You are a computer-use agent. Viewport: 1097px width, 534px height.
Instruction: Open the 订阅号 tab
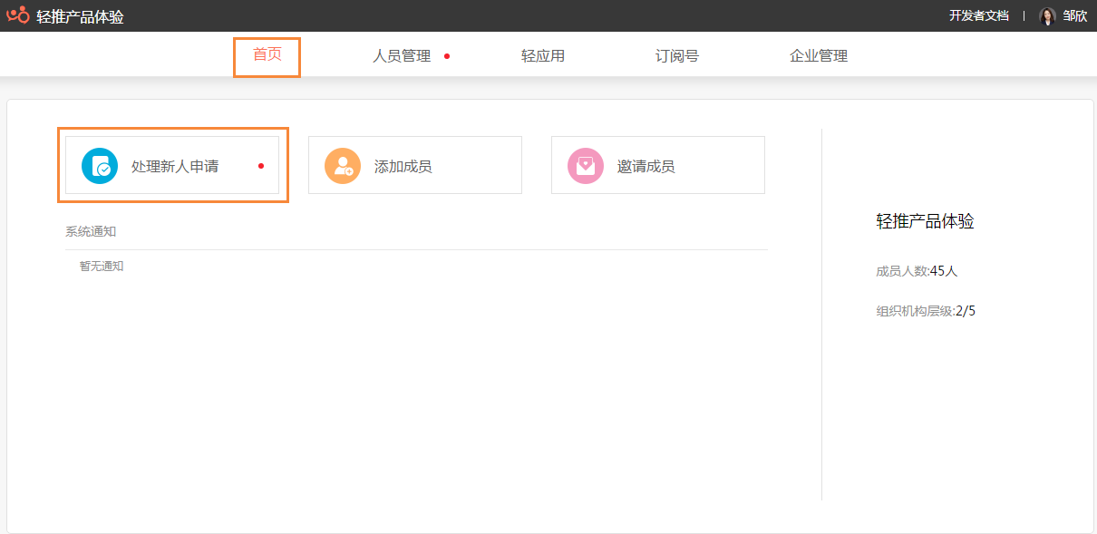675,54
